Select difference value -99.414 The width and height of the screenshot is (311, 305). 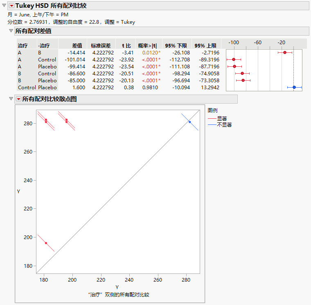coord(77,67)
